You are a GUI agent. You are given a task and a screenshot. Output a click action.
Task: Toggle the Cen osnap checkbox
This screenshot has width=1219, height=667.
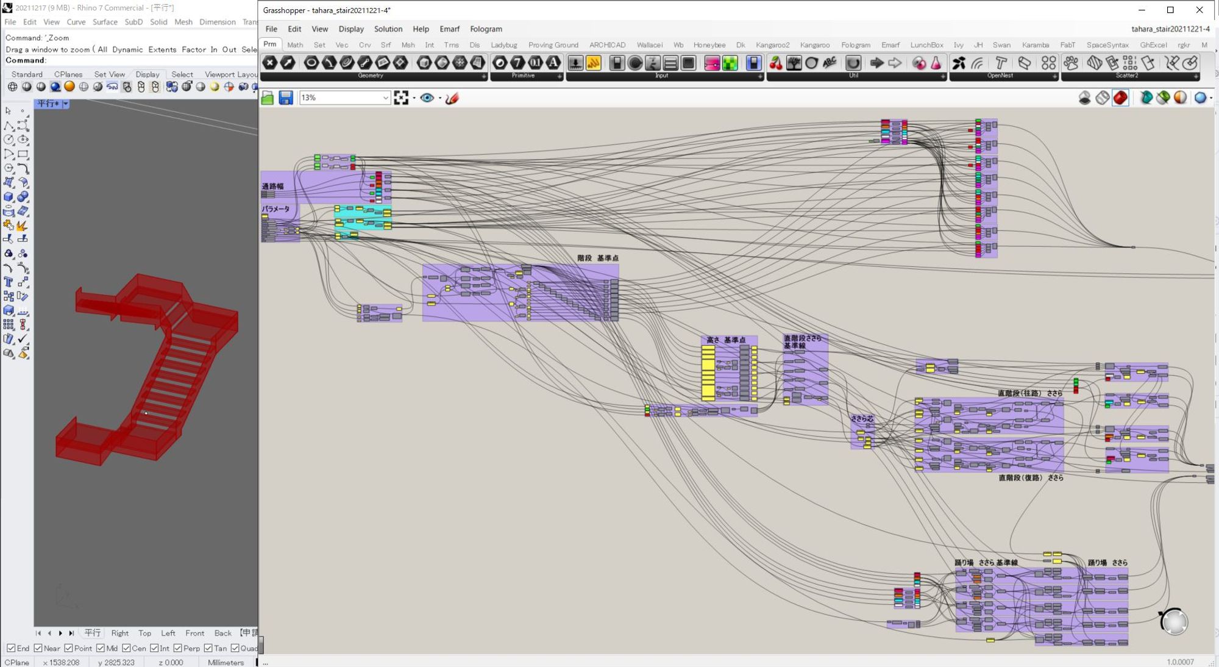tap(126, 648)
